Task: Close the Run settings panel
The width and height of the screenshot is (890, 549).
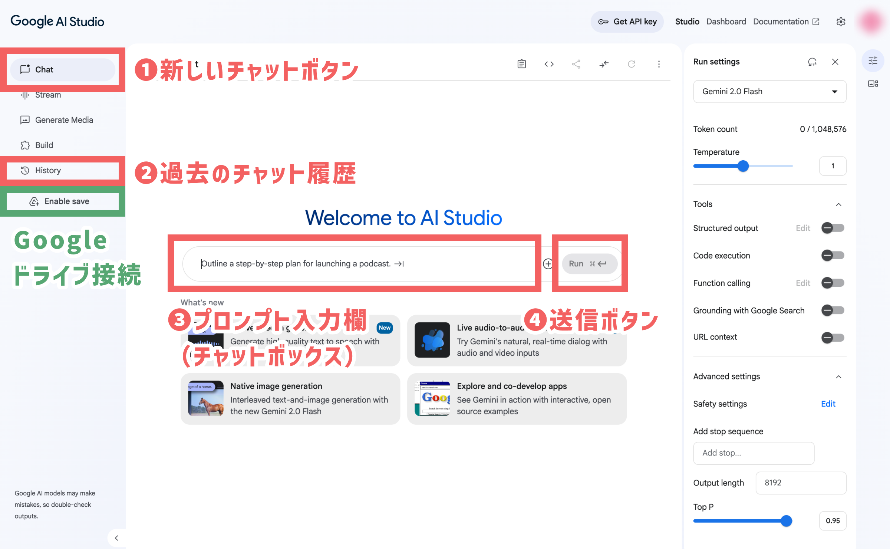Action: click(x=835, y=62)
